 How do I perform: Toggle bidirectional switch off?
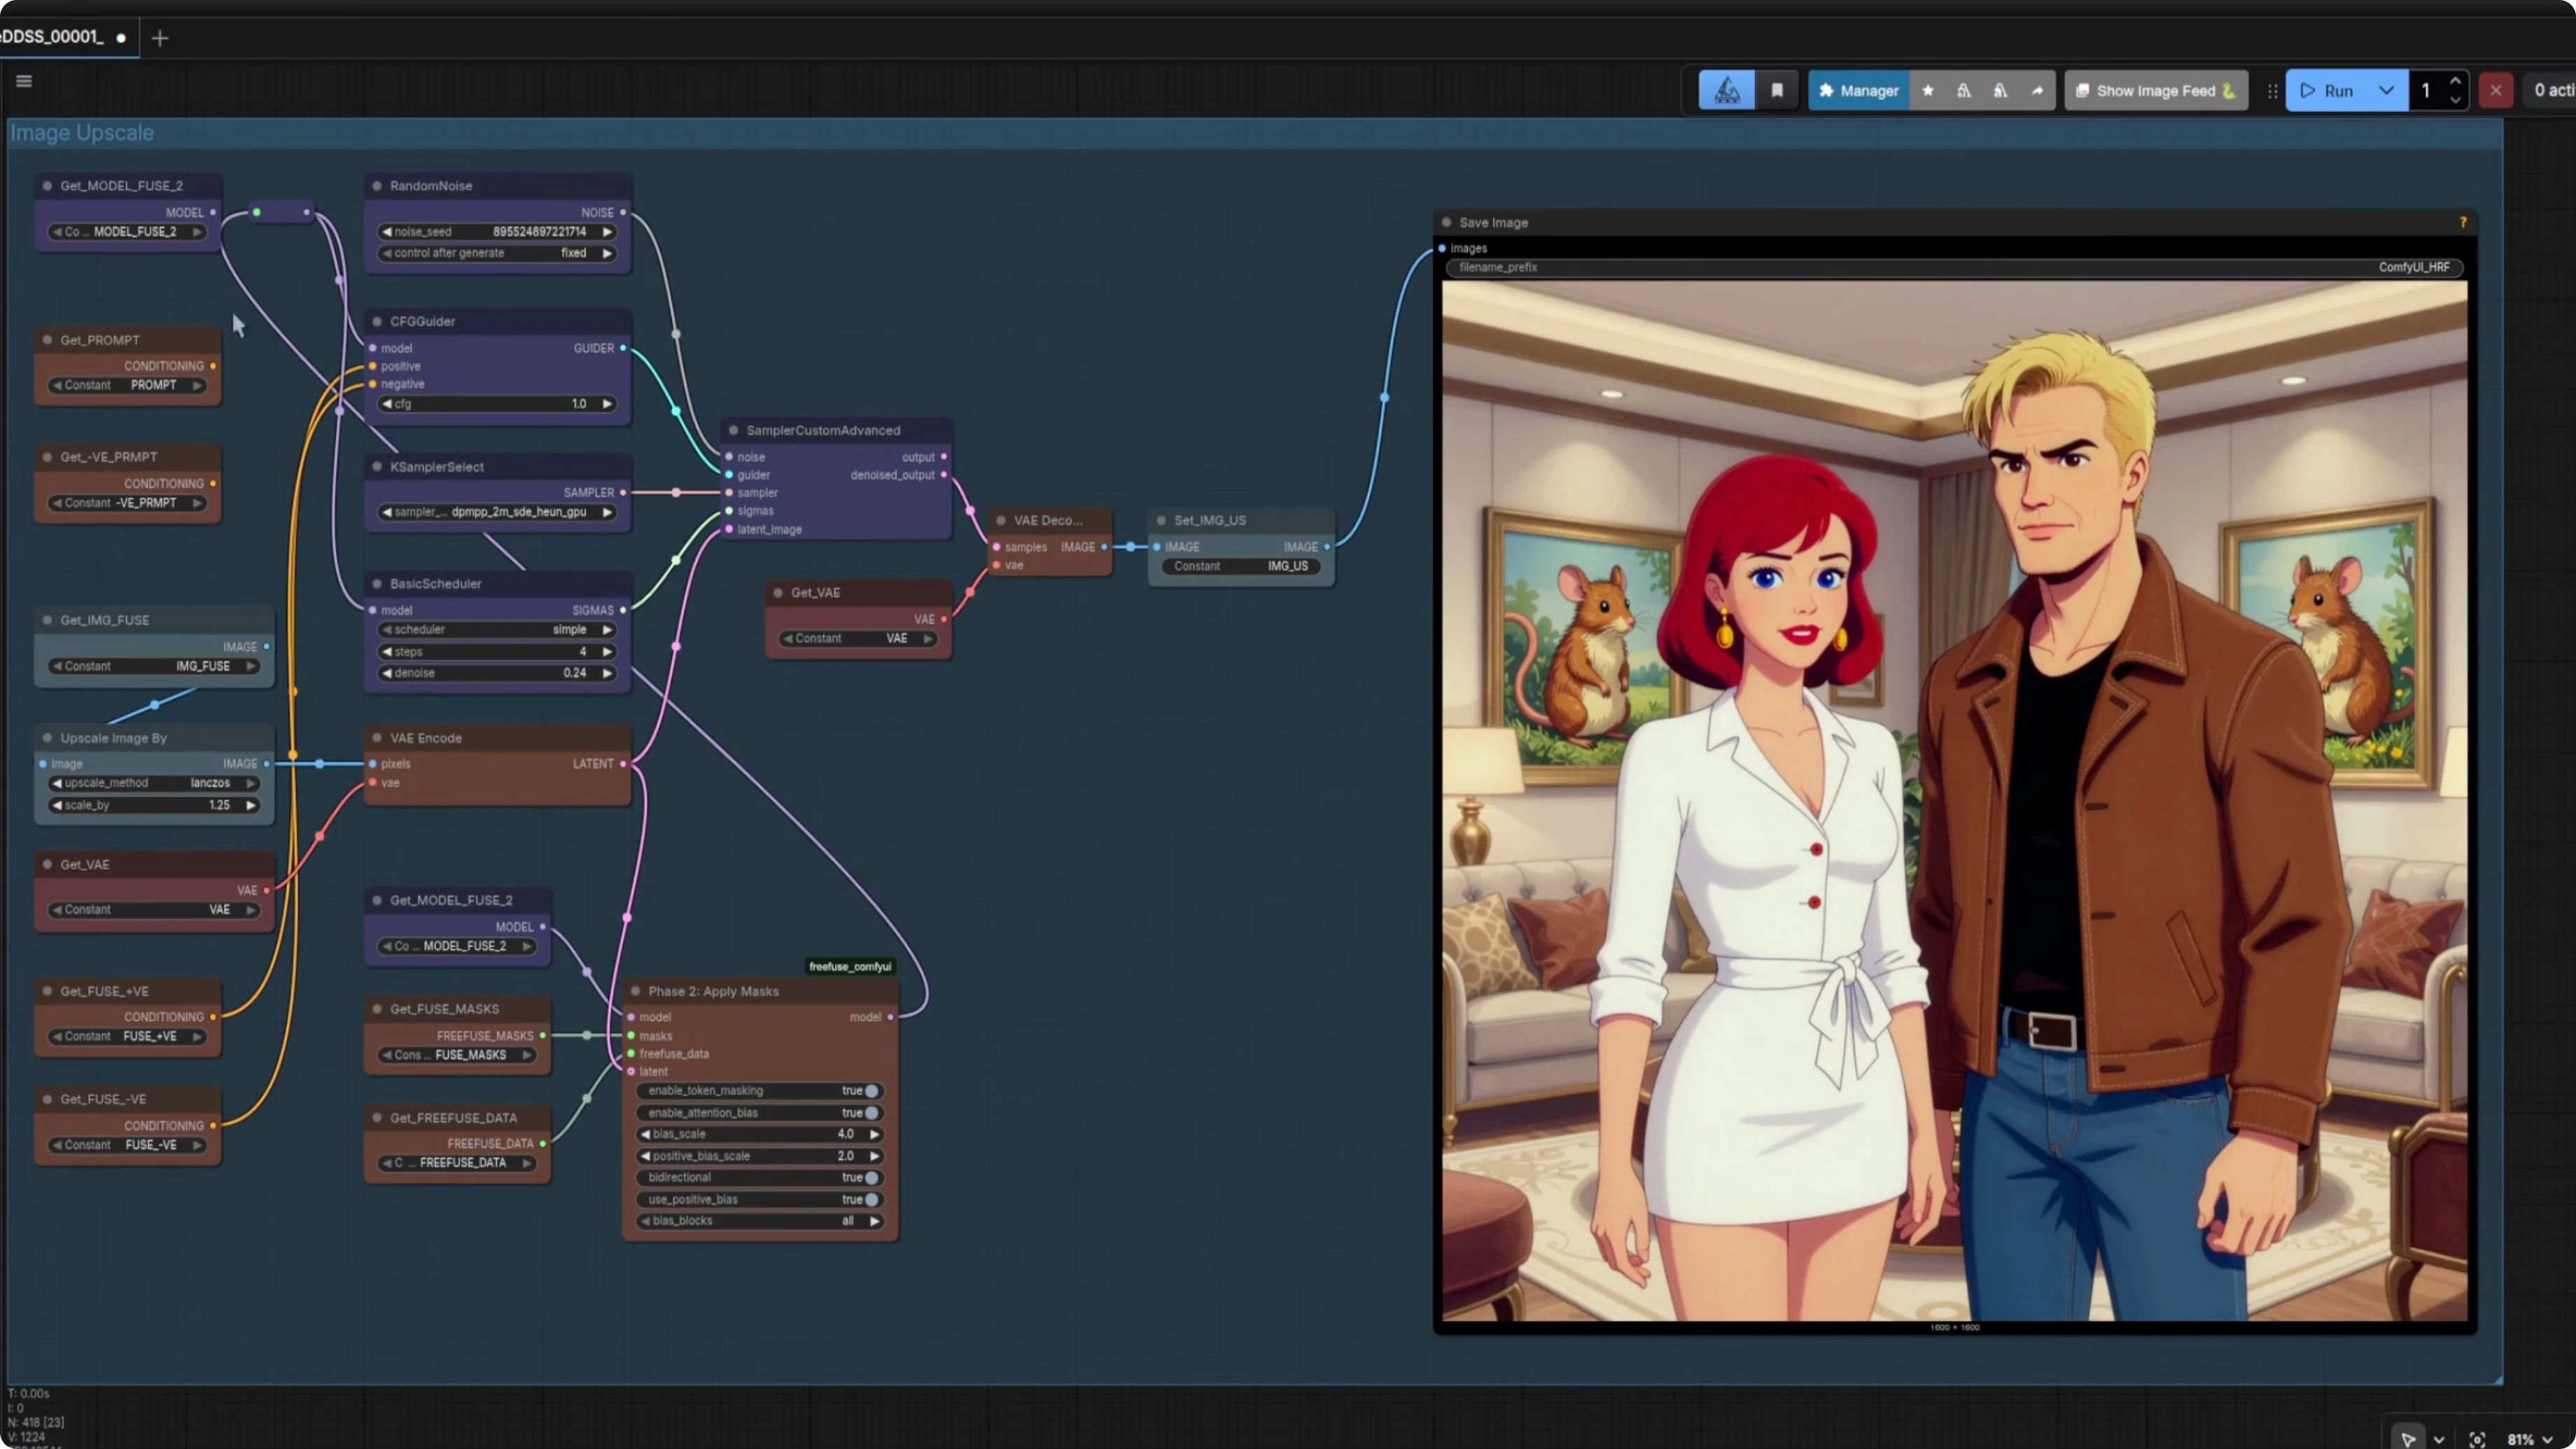coord(871,1177)
